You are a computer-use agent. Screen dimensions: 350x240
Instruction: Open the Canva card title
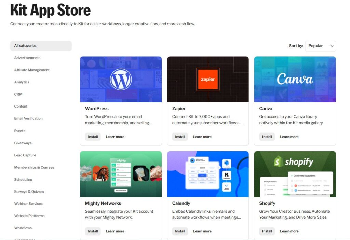coord(266,109)
